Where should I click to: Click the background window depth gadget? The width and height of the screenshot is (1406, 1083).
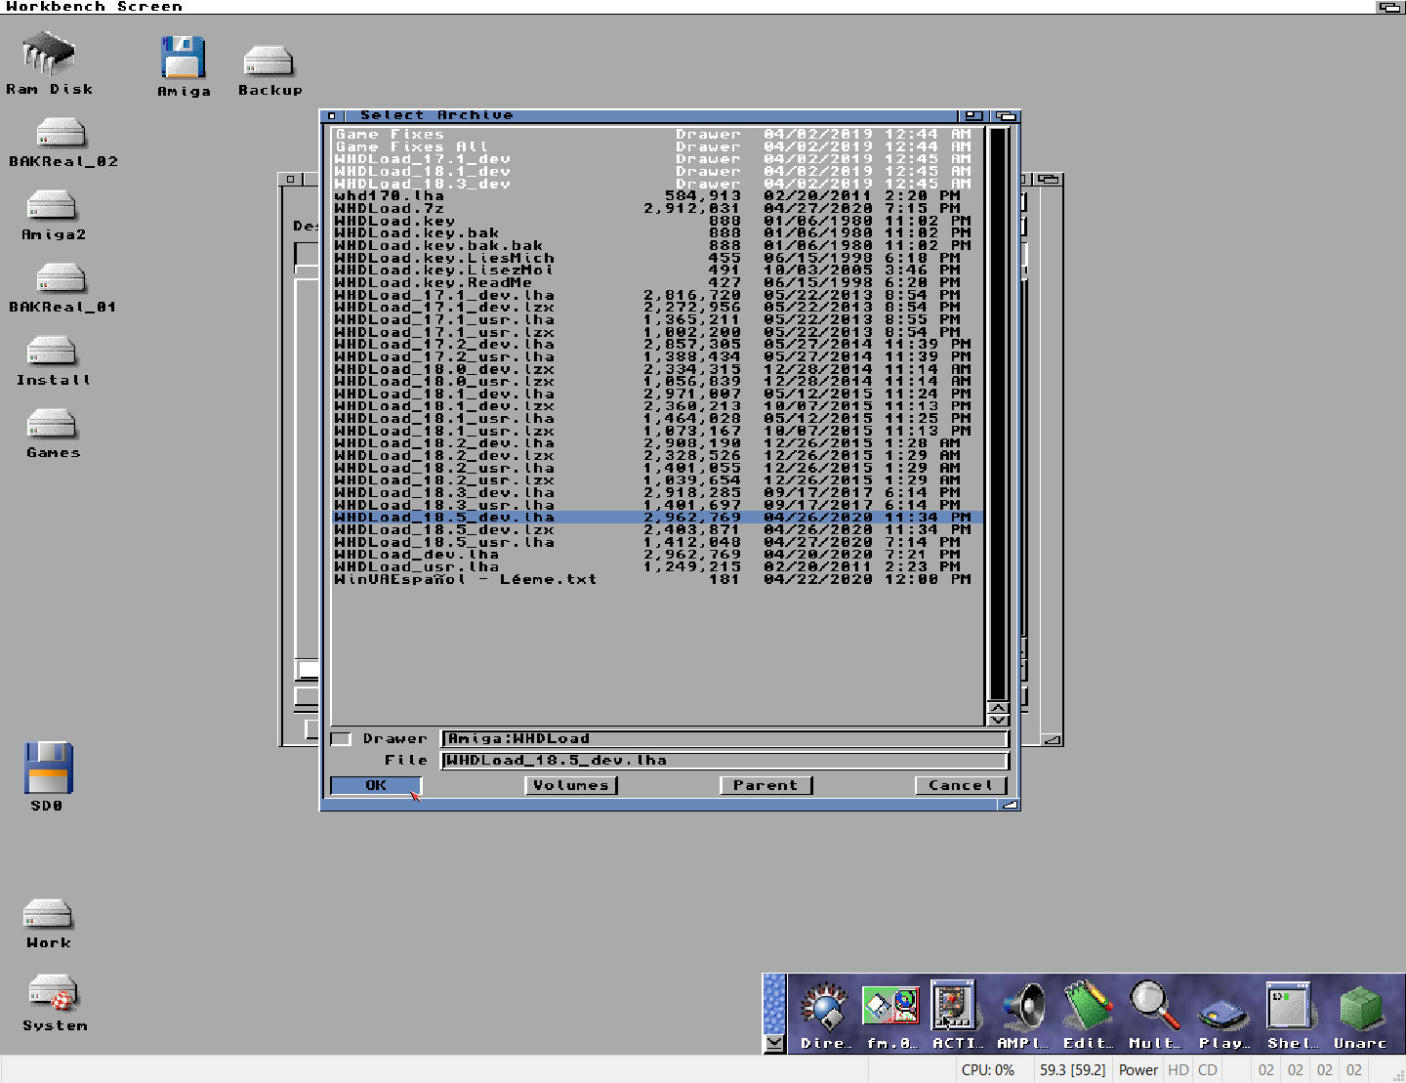pyautogui.click(x=1049, y=180)
